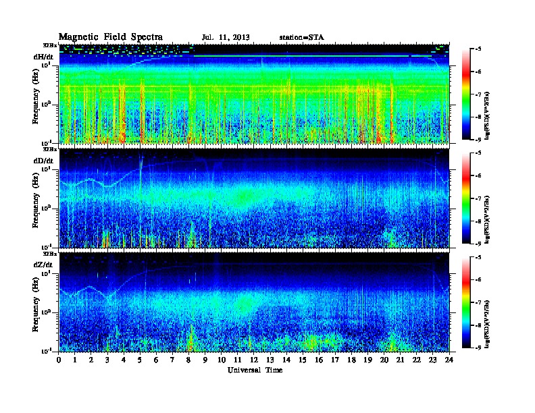Click the hour "16" tick label on the time axis

pos(319,360)
